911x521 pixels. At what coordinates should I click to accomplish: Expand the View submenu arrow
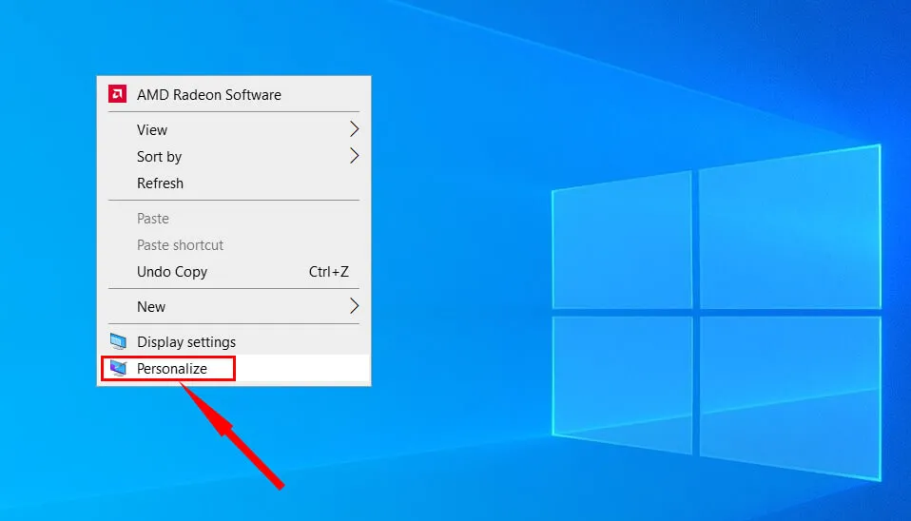[x=354, y=129]
